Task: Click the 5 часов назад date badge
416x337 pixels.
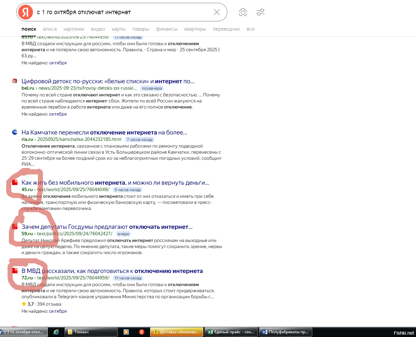Action: [127, 190]
